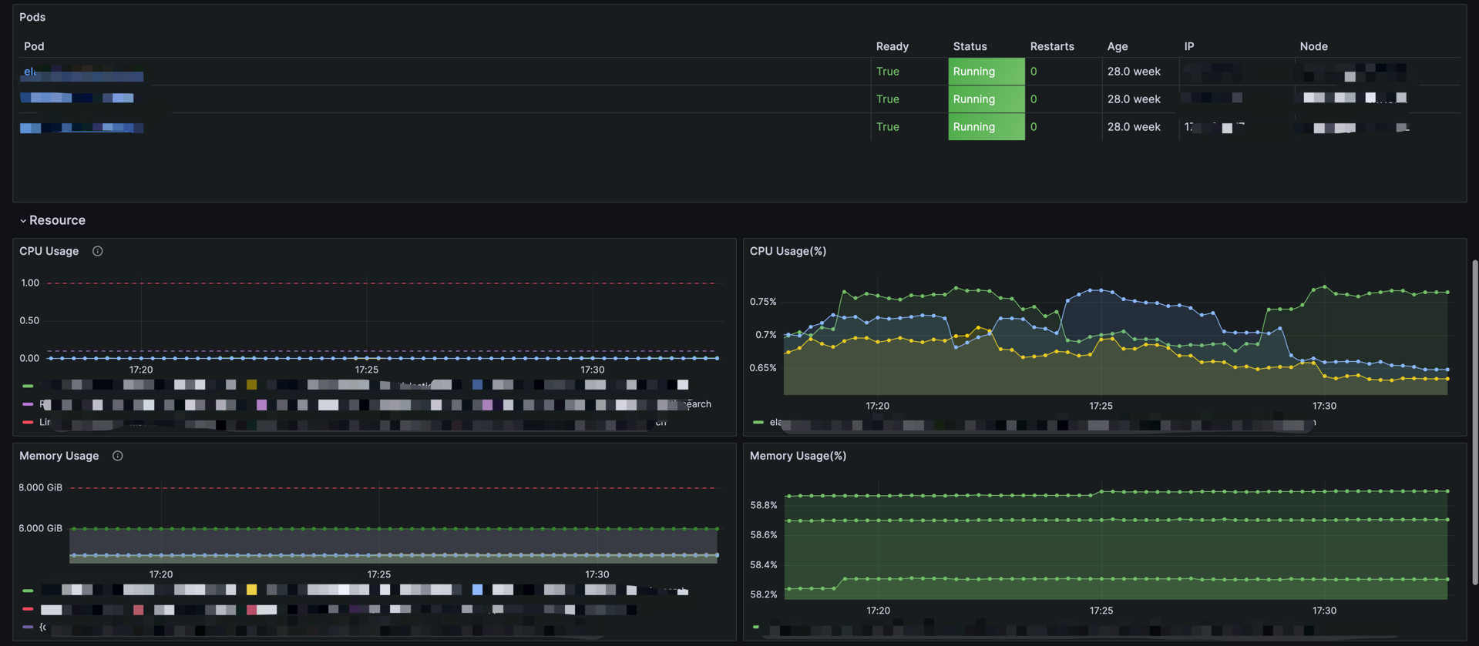The image size is (1479, 646).
Task: Click the '8.000 GiB' axis label
Action: [40, 487]
